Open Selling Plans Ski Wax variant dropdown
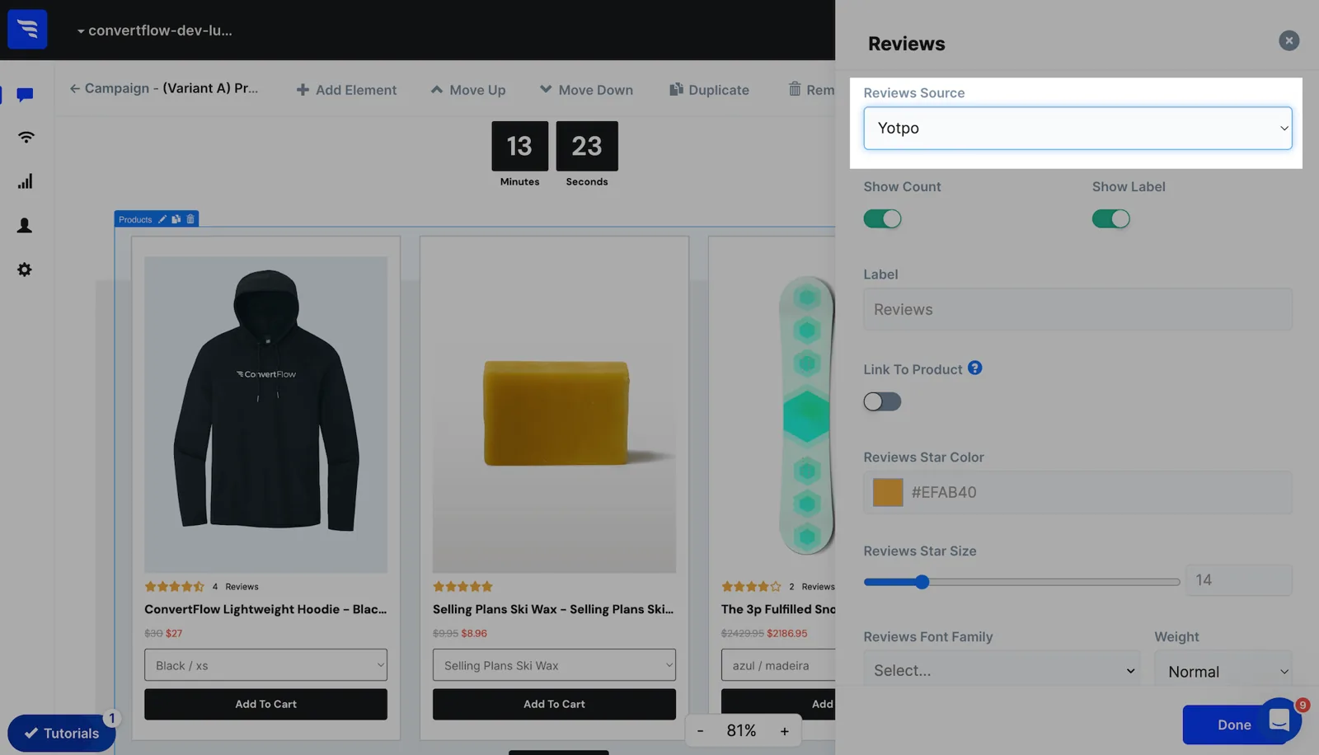The image size is (1319, 755). pyautogui.click(x=554, y=665)
